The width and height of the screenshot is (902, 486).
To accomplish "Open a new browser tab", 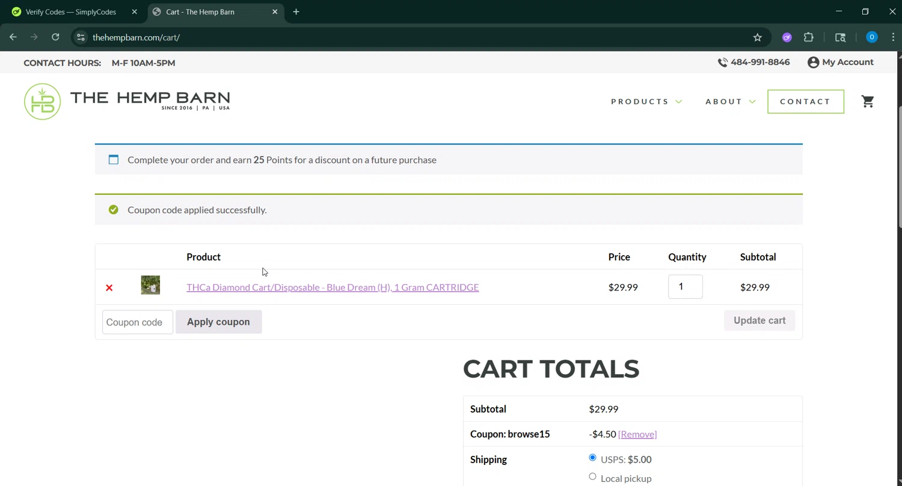I will coord(296,11).
